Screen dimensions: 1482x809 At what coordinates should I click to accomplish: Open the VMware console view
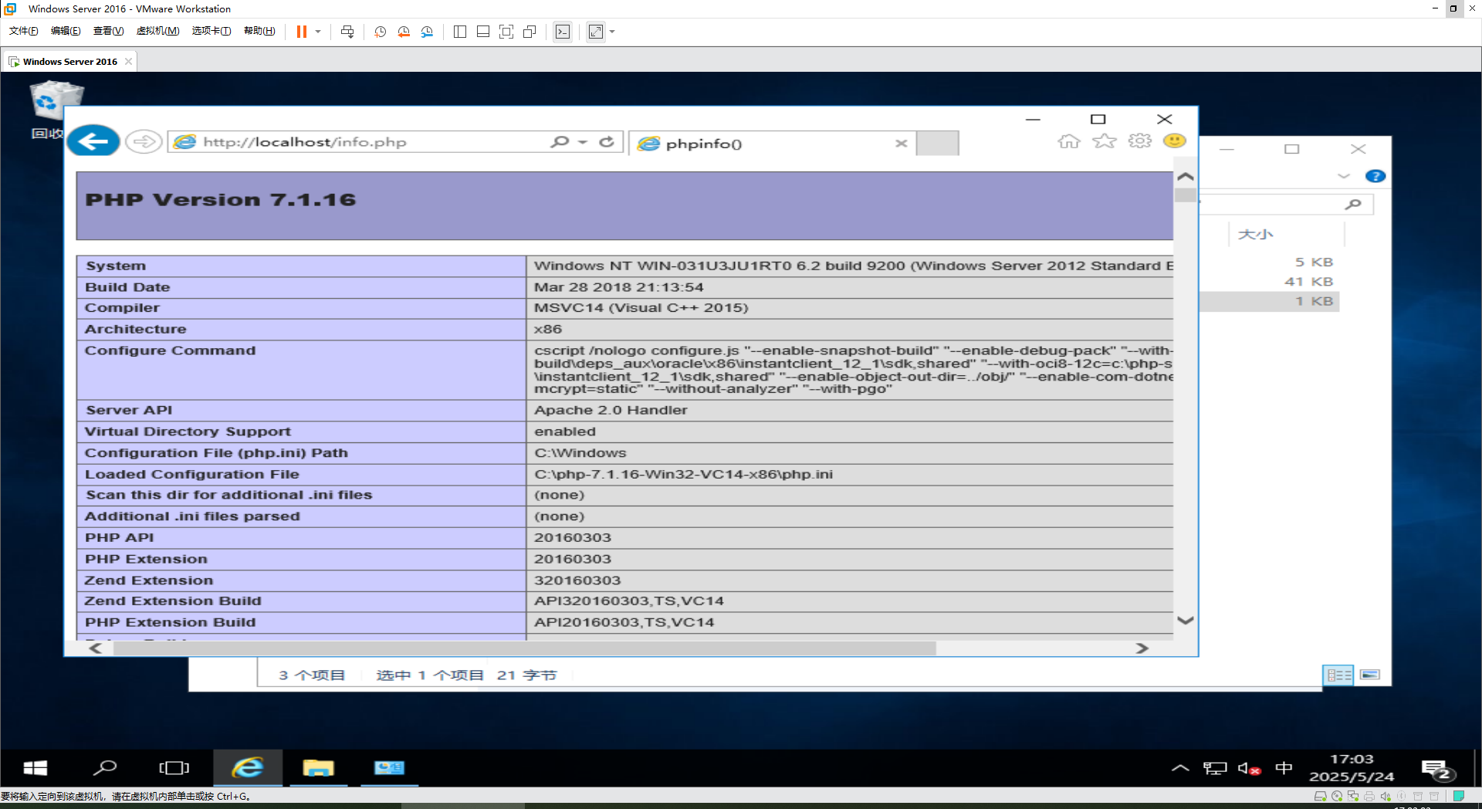[x=563, y=32]
